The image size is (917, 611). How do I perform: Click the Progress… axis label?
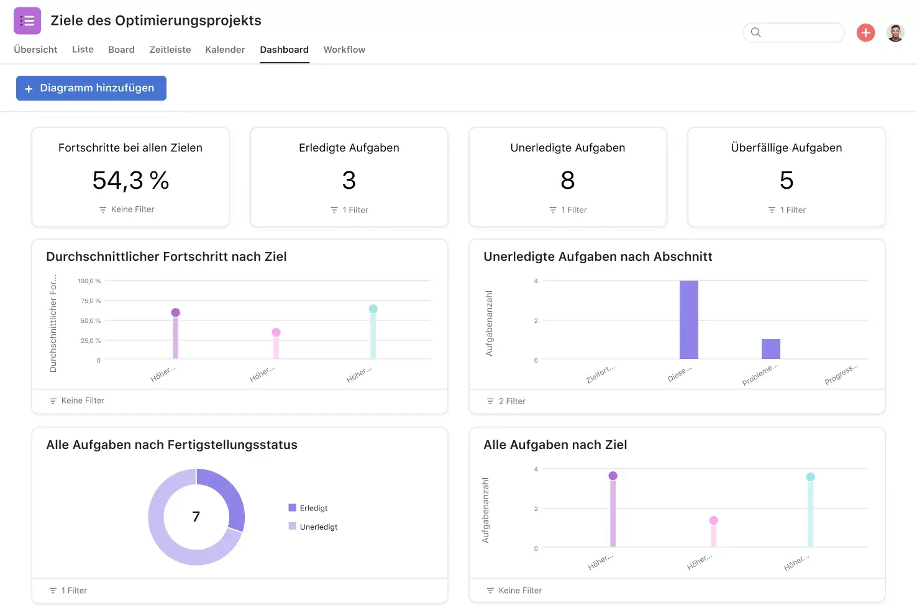[x=841, y=374]
